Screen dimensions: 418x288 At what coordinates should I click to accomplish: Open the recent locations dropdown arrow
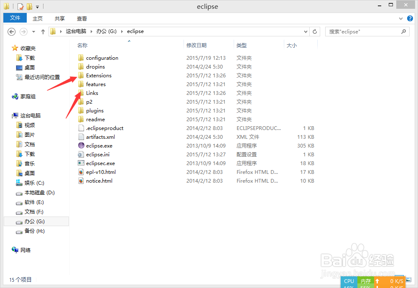click(x=33, y=32)
